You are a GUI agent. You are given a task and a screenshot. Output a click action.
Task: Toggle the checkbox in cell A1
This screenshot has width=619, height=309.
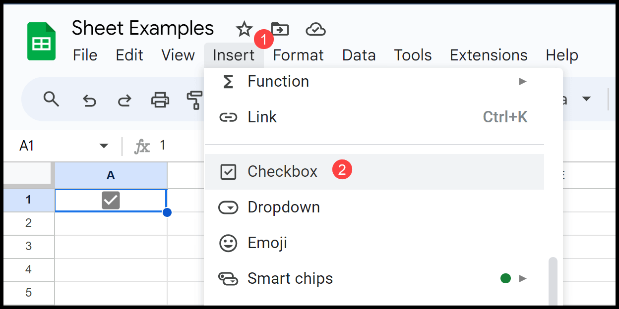[111, 200]
